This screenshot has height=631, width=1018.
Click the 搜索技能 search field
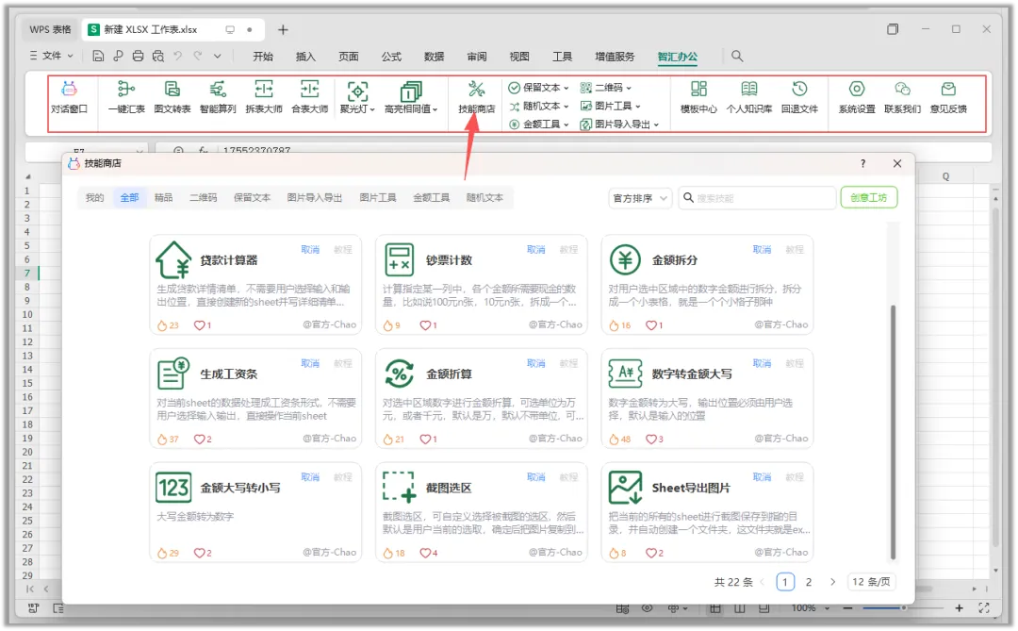tap(757, 198)
